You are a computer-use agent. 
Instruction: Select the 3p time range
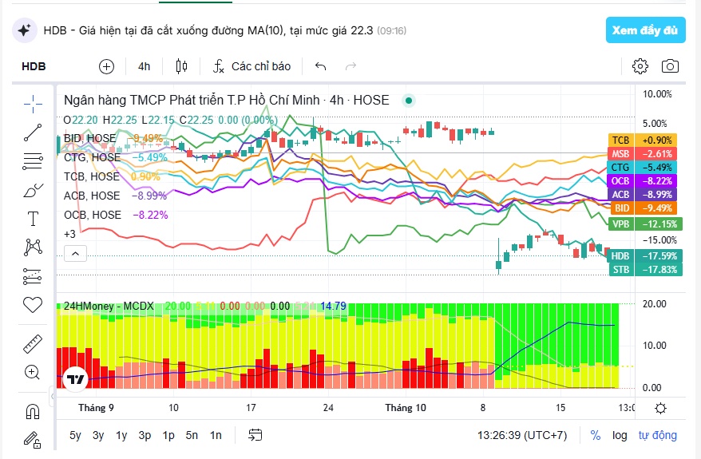145,435
